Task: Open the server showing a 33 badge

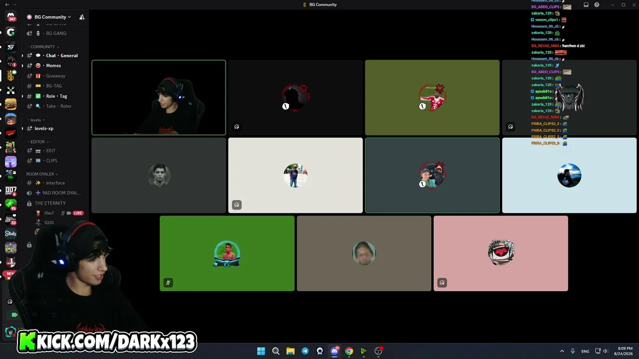Action: click(x=11, y=219)
